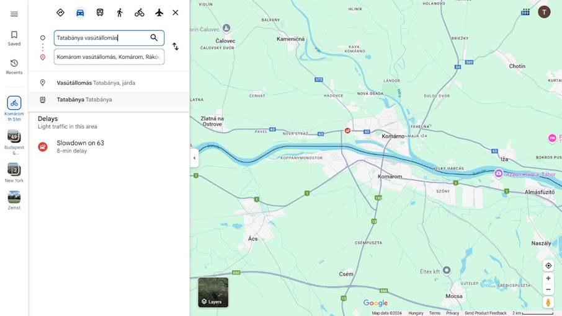Viewport: 562px width, 316px height.
Task: Click the Send Product Feedback link
Action: 485,313
